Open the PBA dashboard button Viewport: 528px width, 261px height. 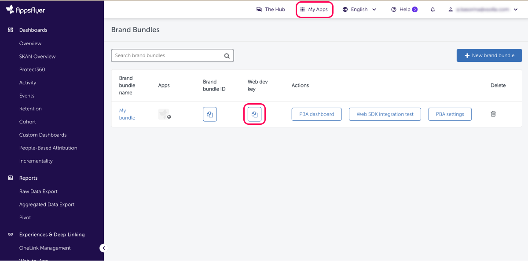316,114
